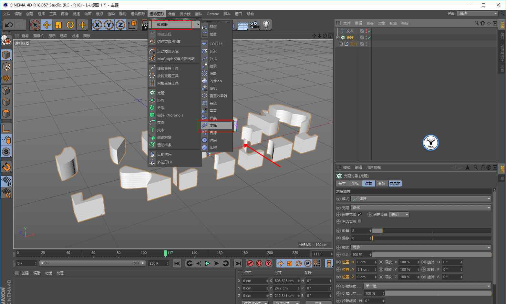Adjust the Amount 100% slider bar
Image resolution: width=506 pixels, height=304 pixels.
pyautogui.click(x=432, y=255)
